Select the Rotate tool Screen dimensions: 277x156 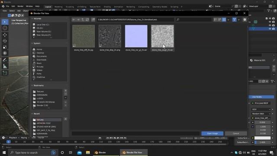pyautogui.click(x=5, y=41)
